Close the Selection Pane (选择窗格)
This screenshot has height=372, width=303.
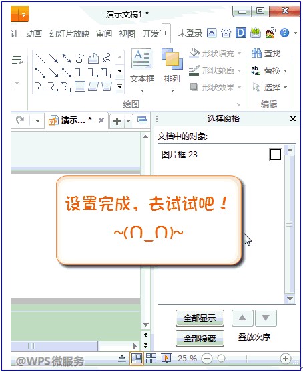click(x=293, y=119)
